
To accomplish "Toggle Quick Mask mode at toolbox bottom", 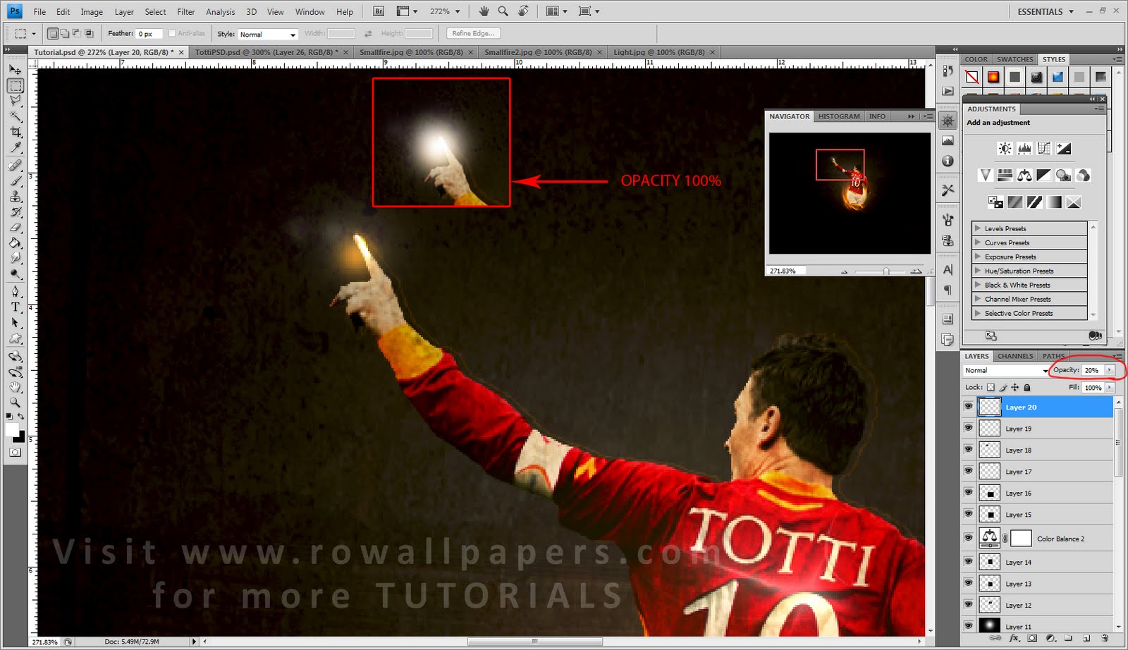I will click(x=15, y=453).
